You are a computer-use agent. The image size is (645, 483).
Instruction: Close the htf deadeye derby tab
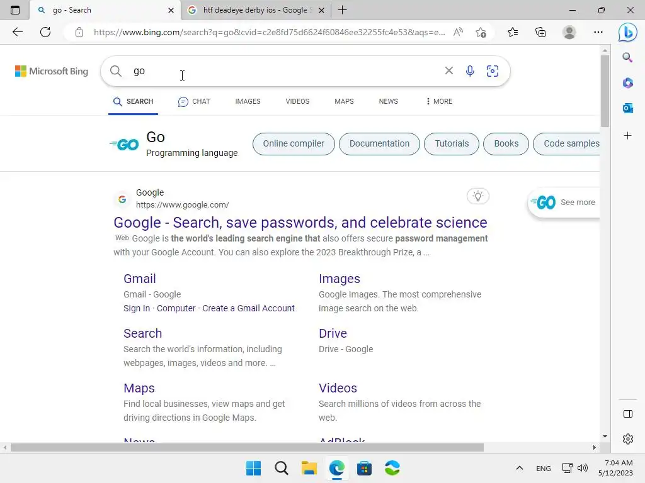(x=322, y=10)
